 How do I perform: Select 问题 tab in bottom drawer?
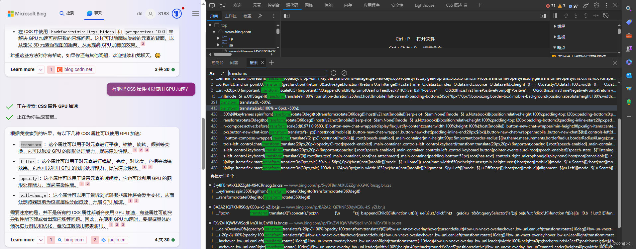[x=234, y=62]
